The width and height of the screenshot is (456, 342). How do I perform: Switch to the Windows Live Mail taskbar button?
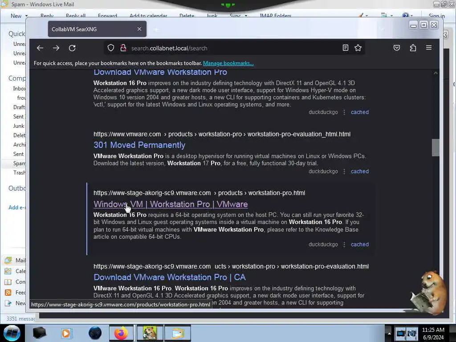178,333
